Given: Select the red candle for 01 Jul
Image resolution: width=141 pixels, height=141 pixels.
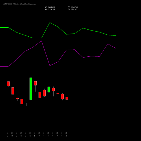Looking at the screenshot, I should 8,84.
